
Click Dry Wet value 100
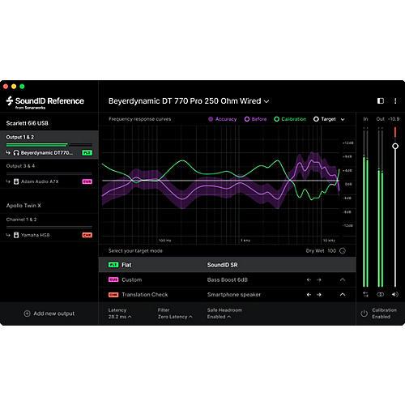tap(331, 251)
